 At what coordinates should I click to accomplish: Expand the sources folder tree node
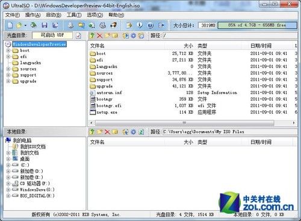[x=8, y=69]
